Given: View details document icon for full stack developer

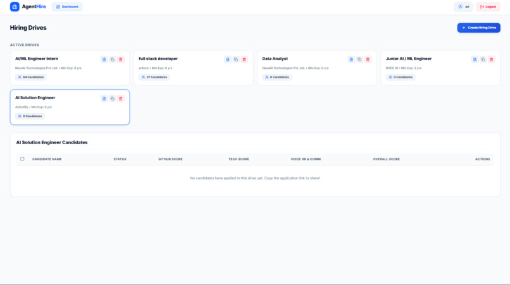Looking at the screenshot, I should (x=228, y=59).
